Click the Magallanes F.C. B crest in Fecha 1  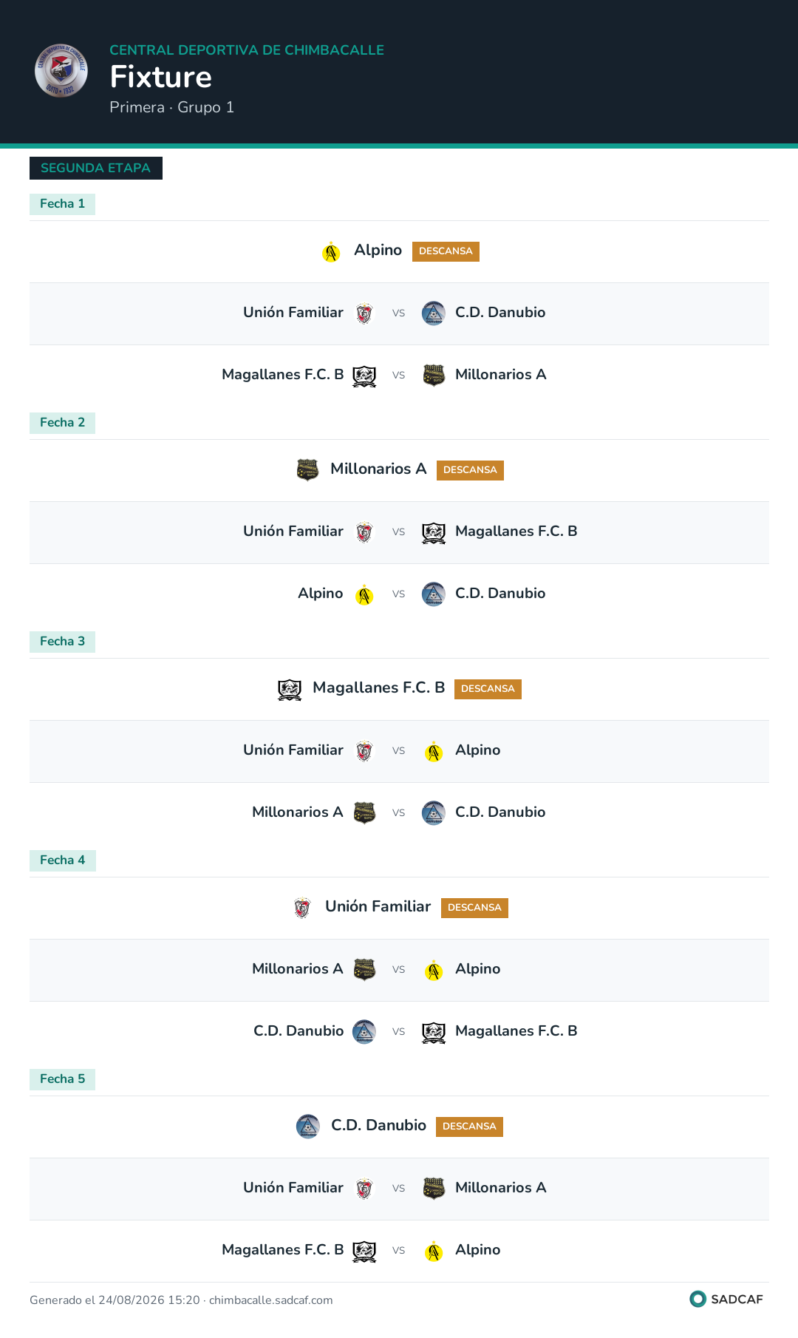point(364,376)
